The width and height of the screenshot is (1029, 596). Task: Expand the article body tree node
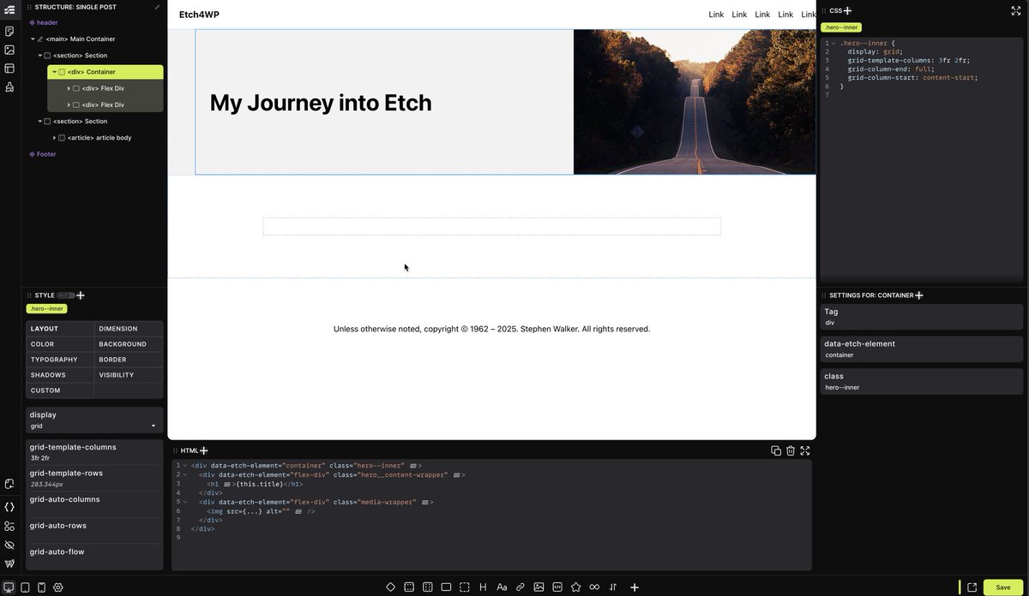click(x=54, y=138)
